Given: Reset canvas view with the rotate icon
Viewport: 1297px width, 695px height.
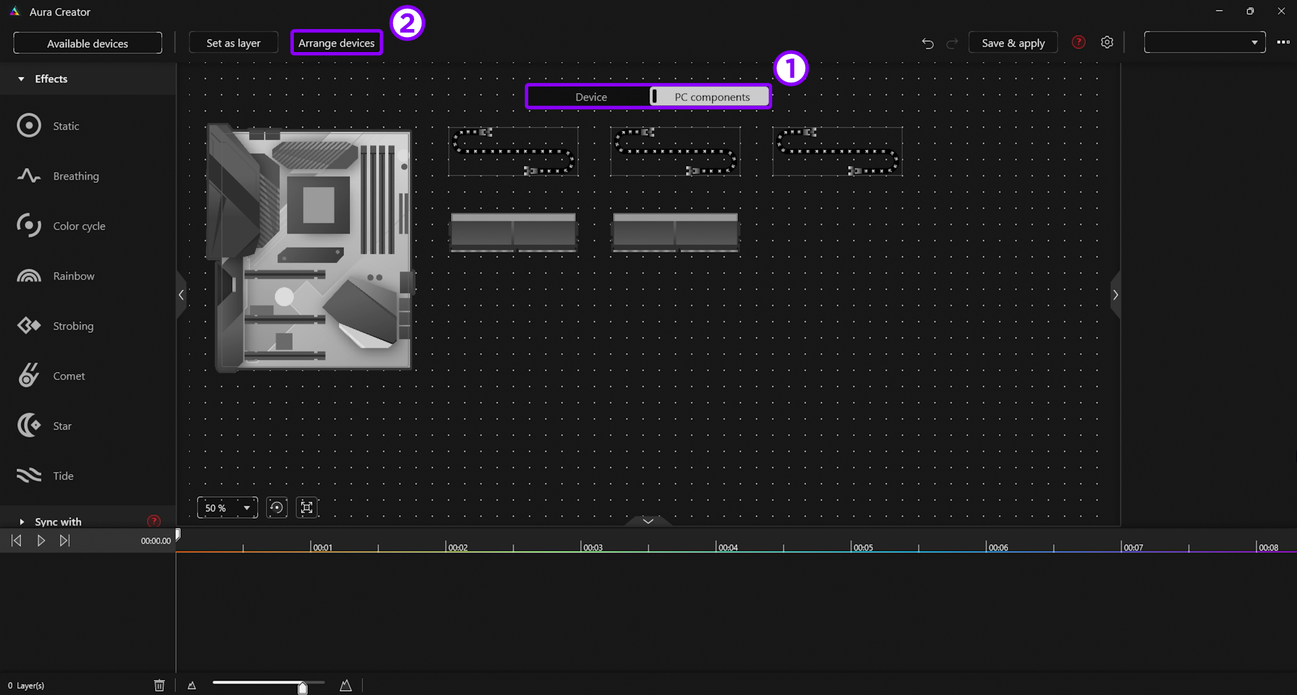Looking at the screenshot, I should coord(277,507).
